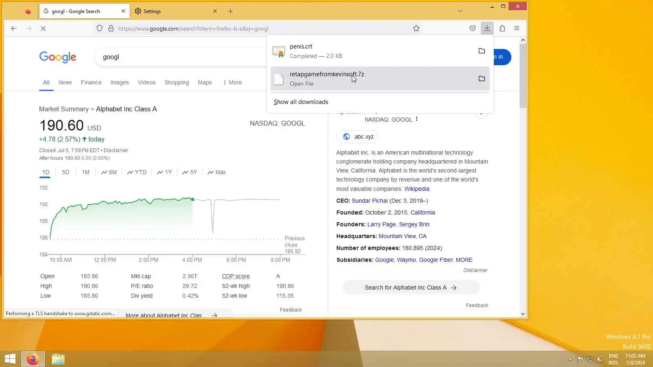The width and height of the screenshot is (653, 367).
Task: Open the Extensions puzzle icon
Action: (x=502, y=29)
